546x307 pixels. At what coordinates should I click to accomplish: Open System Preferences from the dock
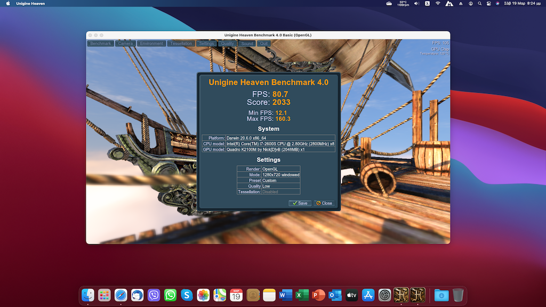385,295
